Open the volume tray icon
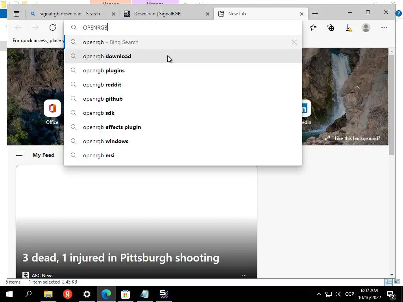 [x=338, y=294]
